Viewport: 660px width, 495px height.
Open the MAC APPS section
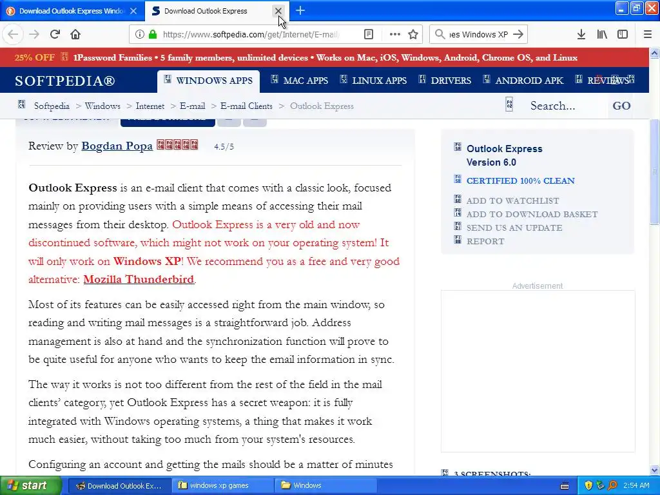(300, 80)
